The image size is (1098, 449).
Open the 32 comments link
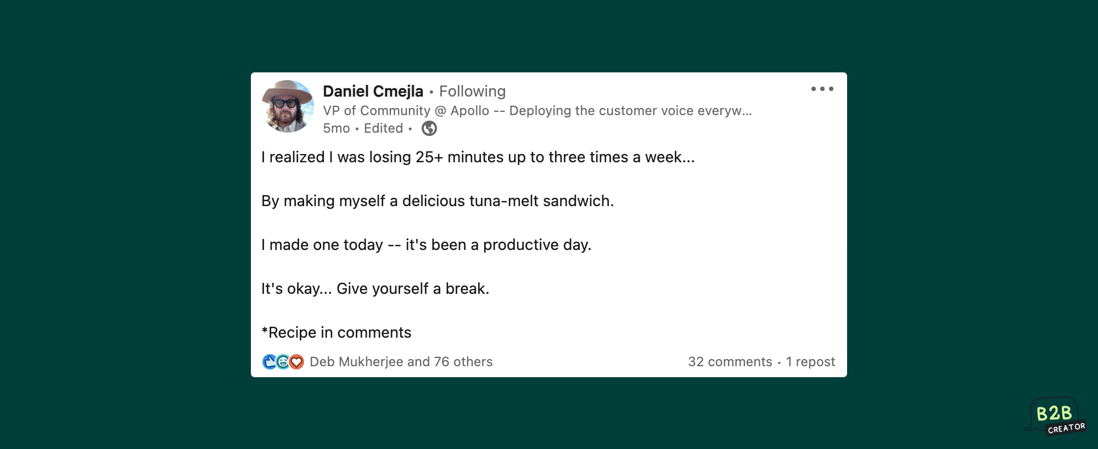[730, 362]
